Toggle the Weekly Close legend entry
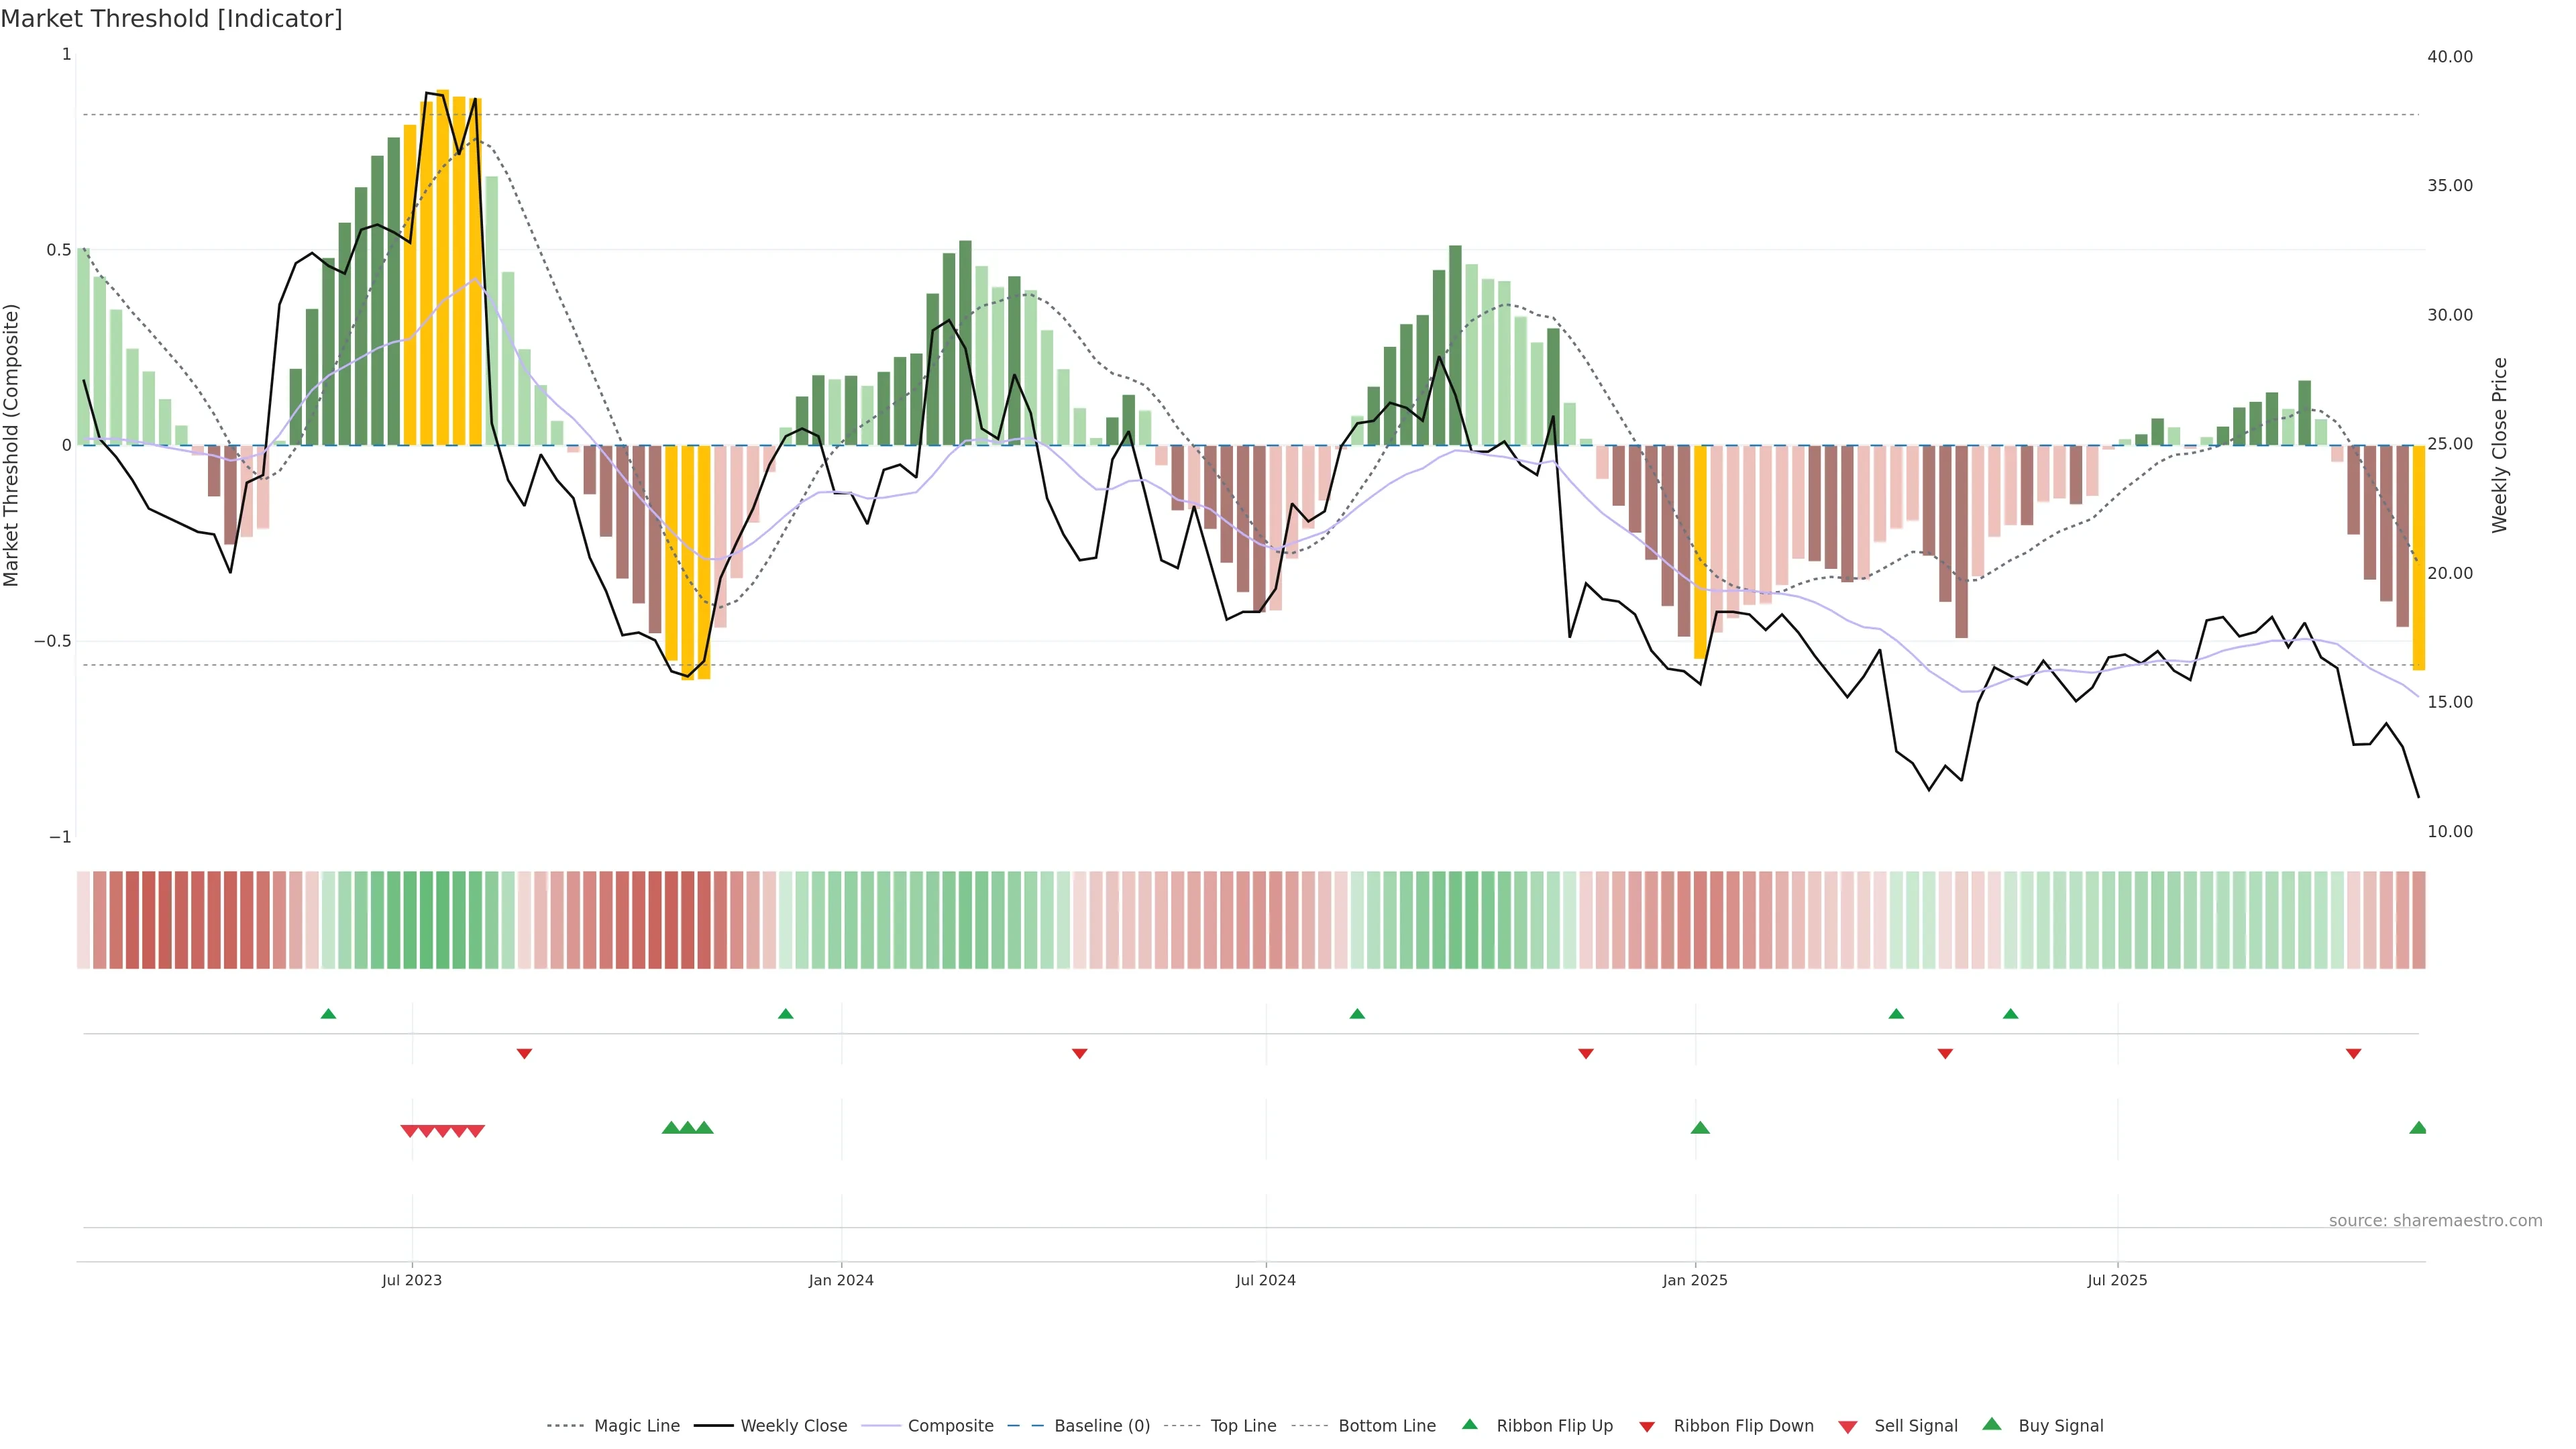This screenshot has width=2576, height=1449. [x=793, y=1426]
